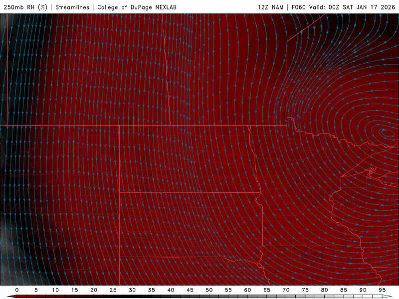Select the 10 label on the color scale
The height and width of the screenshot is (299, 399).
tap(55, 290)
